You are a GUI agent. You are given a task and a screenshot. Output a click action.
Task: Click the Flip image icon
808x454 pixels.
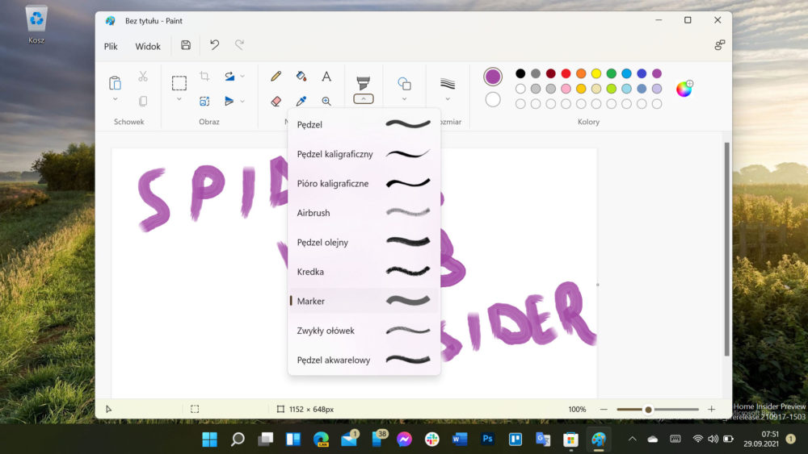coord(229,102)
